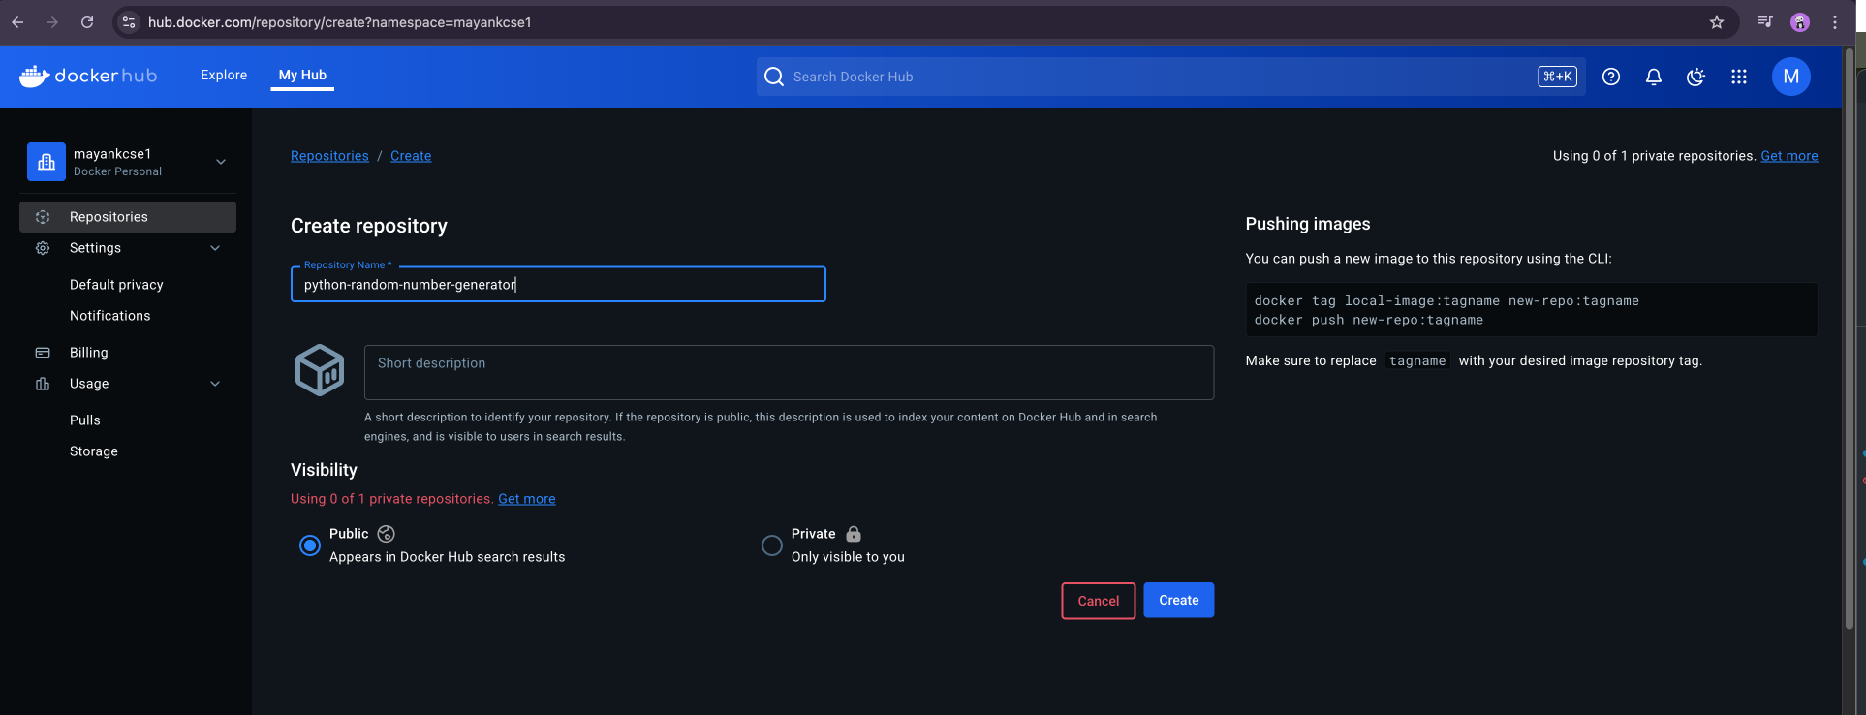Collapse the Usage section chevron
This screenshot has width=1866, height=715.
(215, 384)
